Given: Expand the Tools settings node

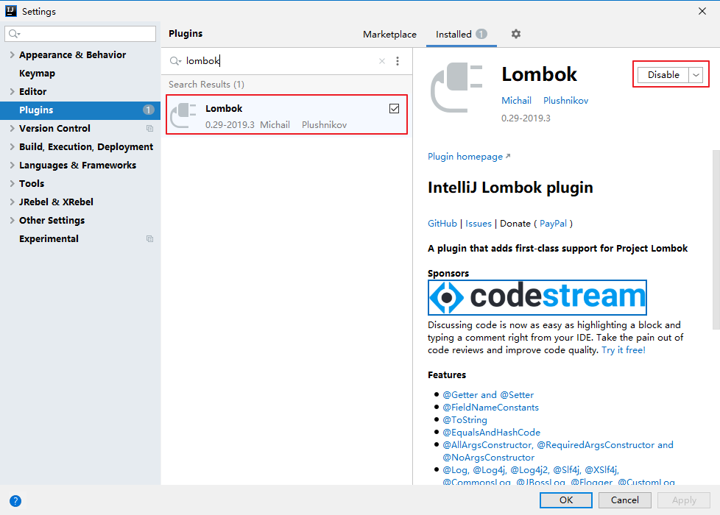Looking at the screenshot, I should coord(12,184).
